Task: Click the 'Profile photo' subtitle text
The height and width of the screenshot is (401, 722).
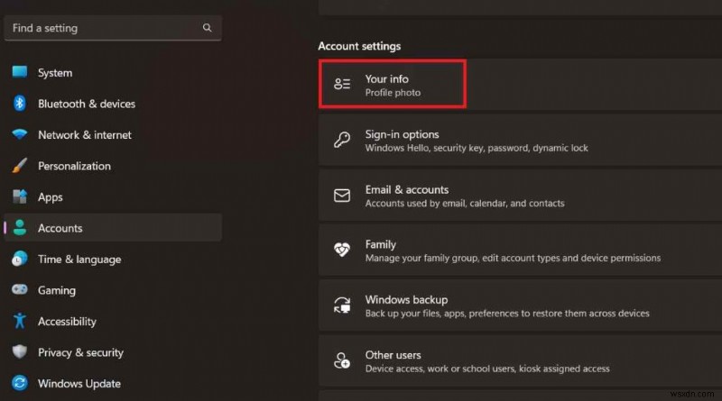Action: click(x=393, y=93)
